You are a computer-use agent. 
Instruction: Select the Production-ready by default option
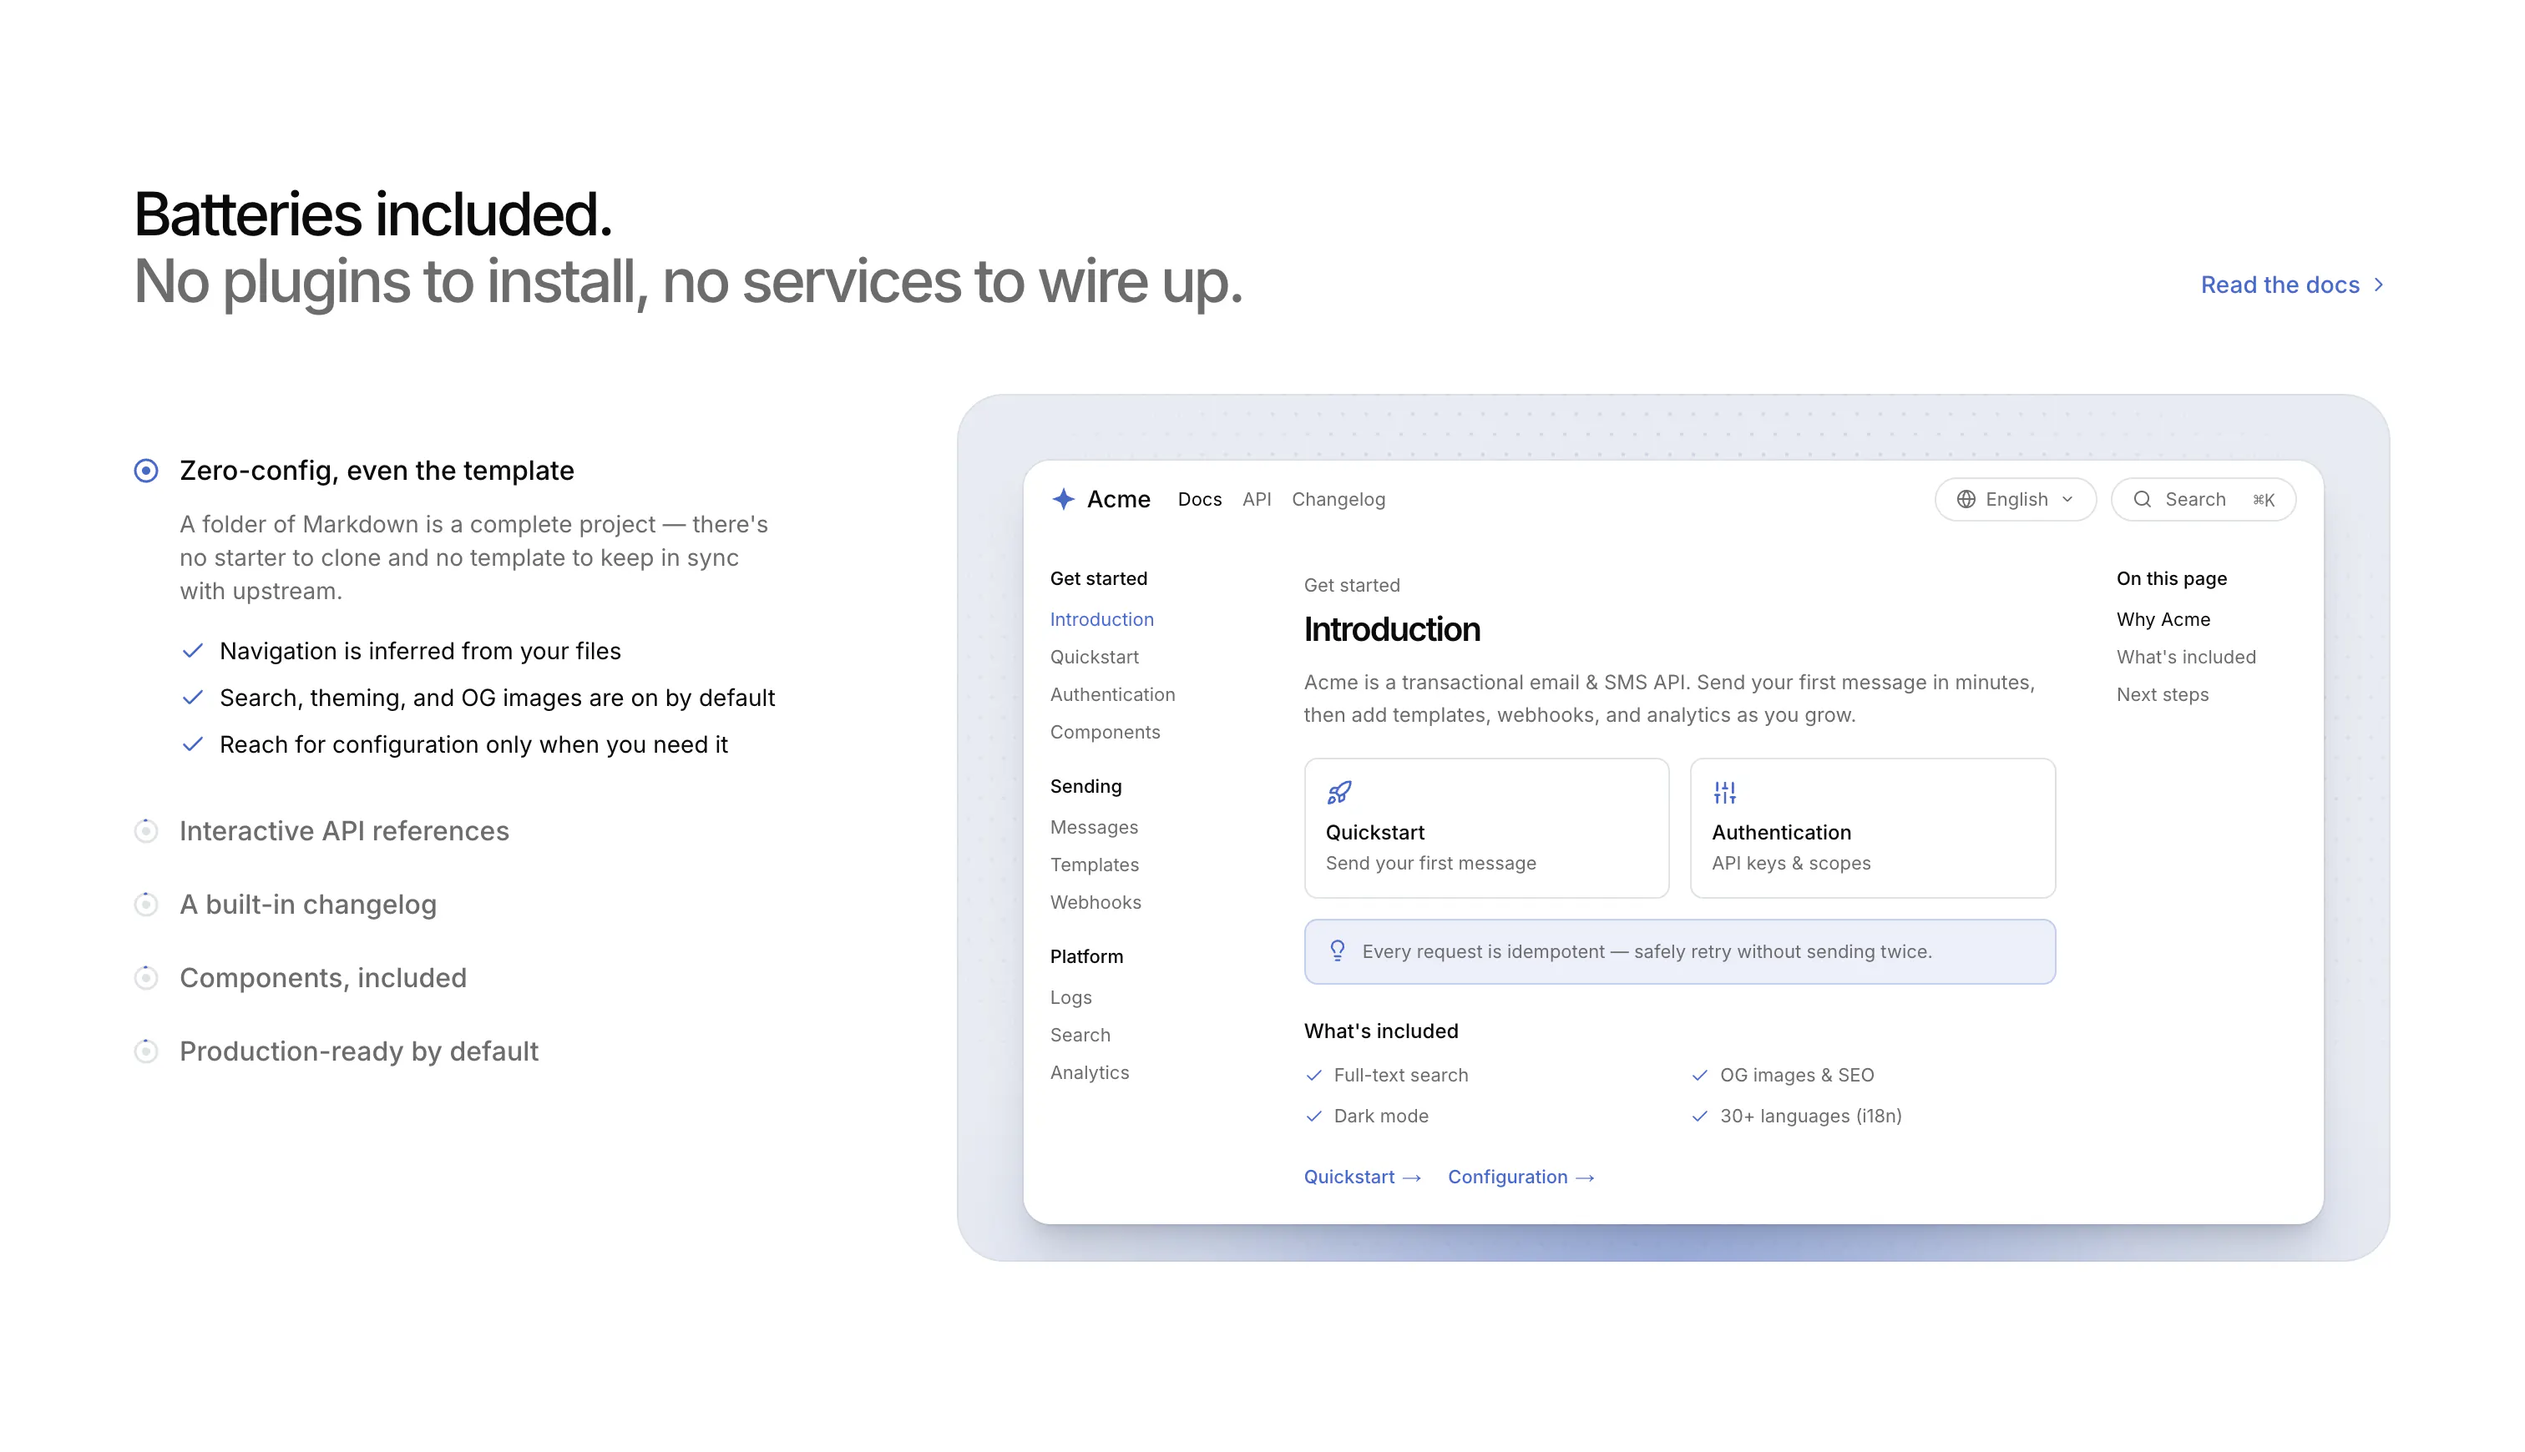click(336, 1051)
